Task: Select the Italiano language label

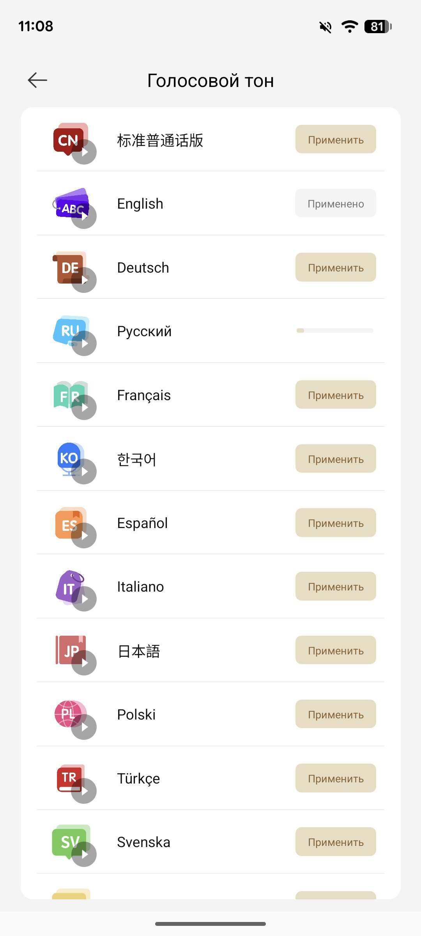Action: coord(140,587)
